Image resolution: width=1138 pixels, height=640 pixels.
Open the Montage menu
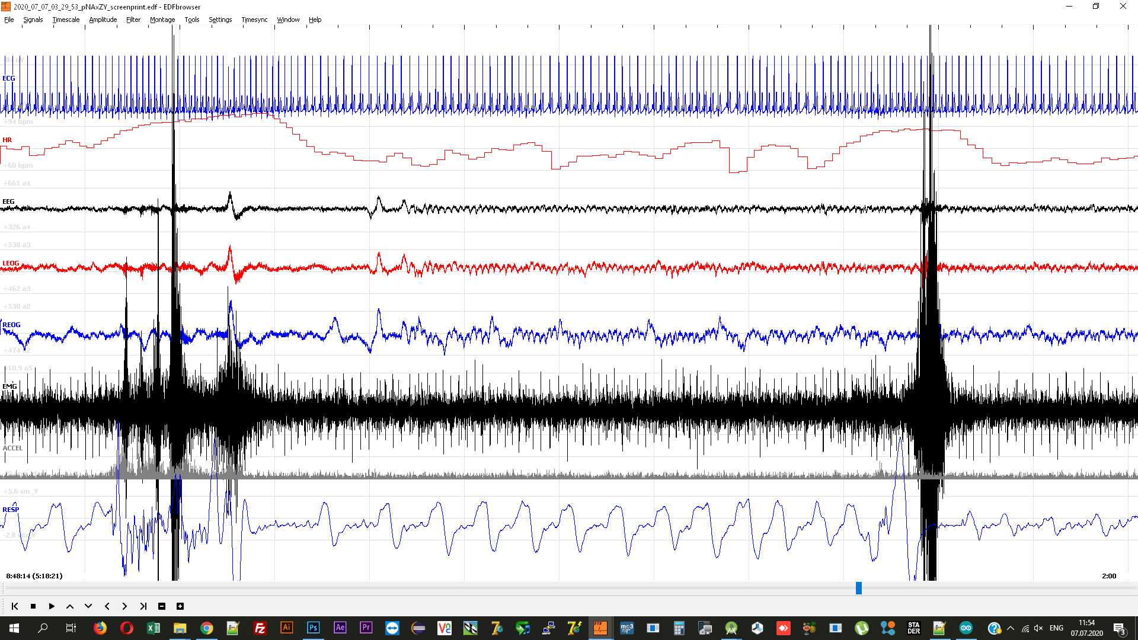point(162,20)
